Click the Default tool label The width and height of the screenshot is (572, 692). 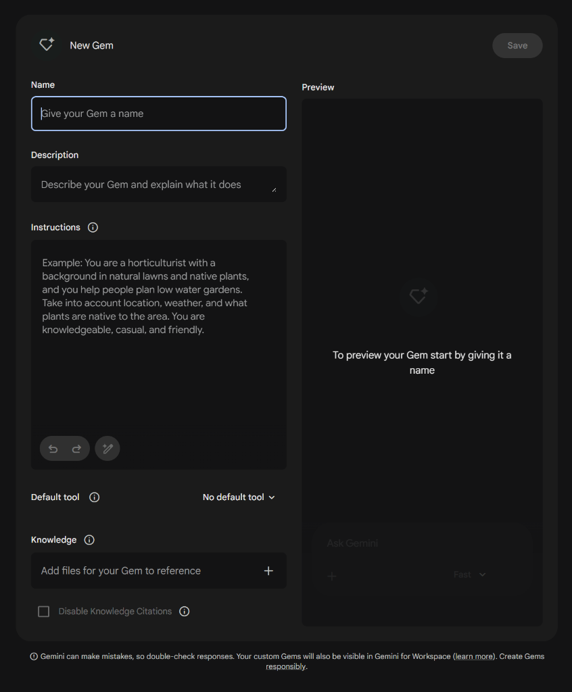(55, 497)
